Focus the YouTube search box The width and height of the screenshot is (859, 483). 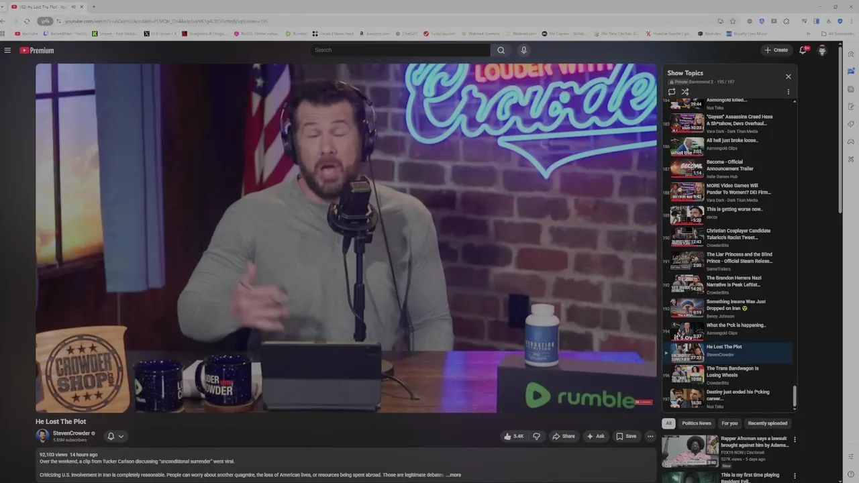[401, 50]
